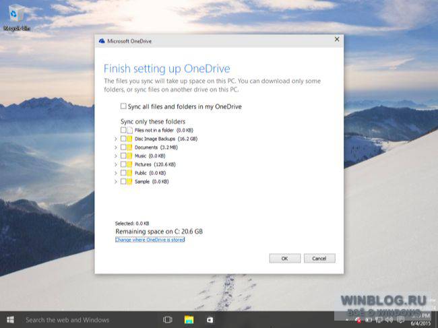Click the Cancel button
This screenshot has height=328, width=438.
point(319,258)
